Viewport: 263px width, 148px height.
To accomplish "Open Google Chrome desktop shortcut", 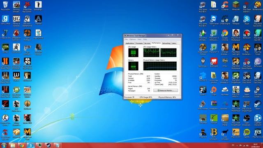I will click(225, 35).
